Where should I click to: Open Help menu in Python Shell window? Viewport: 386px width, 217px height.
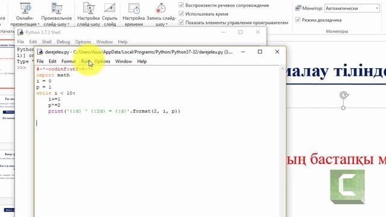tap(122, 42)
